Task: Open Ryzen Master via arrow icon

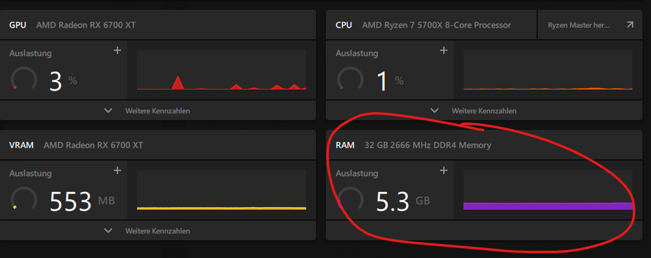Action: [630, 25]
